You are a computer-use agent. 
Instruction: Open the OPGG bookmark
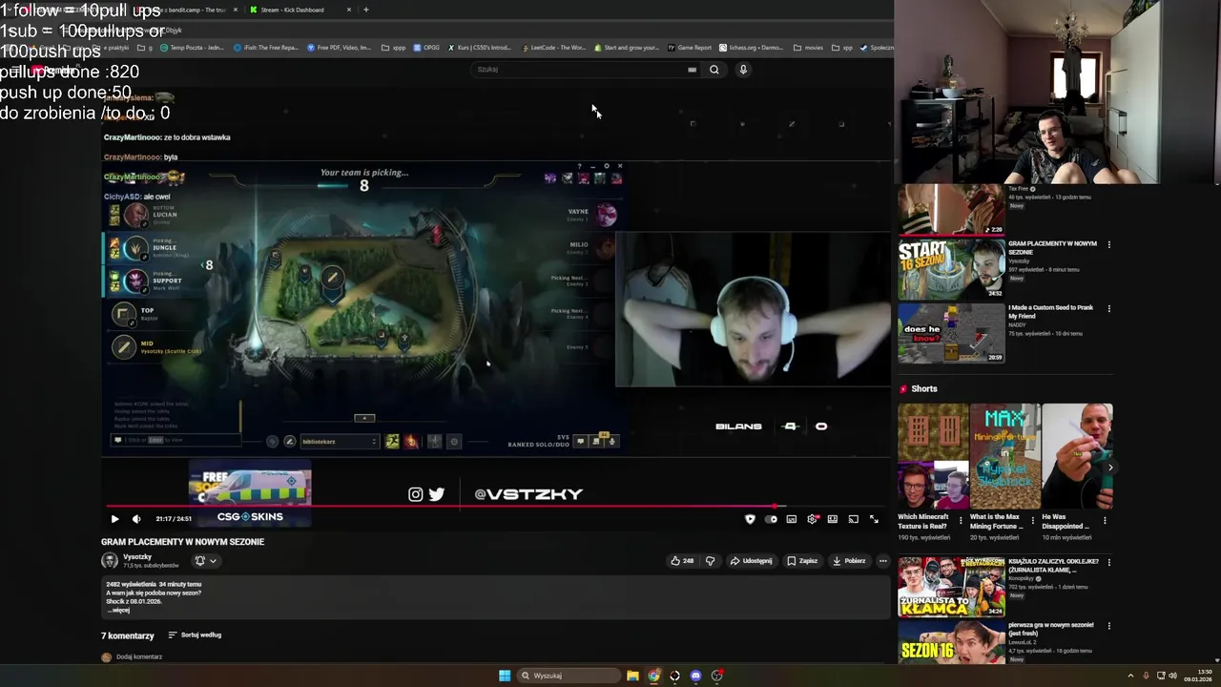[x=426, y=48]
